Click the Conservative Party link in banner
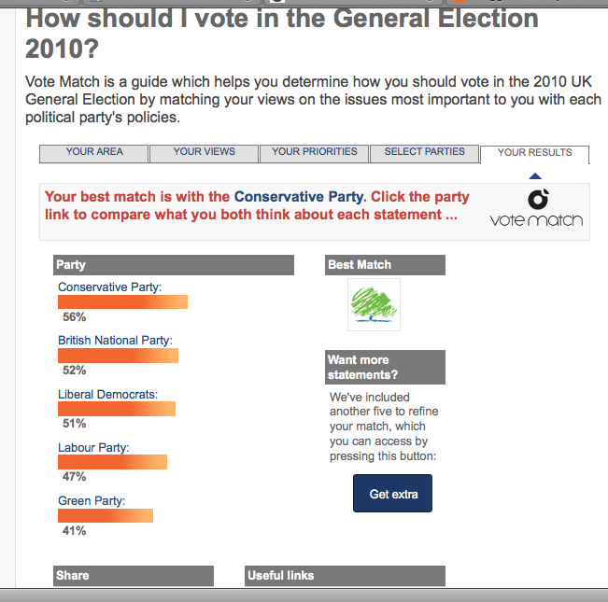Screen dimensions: 608x602 (x=298, y=197)
